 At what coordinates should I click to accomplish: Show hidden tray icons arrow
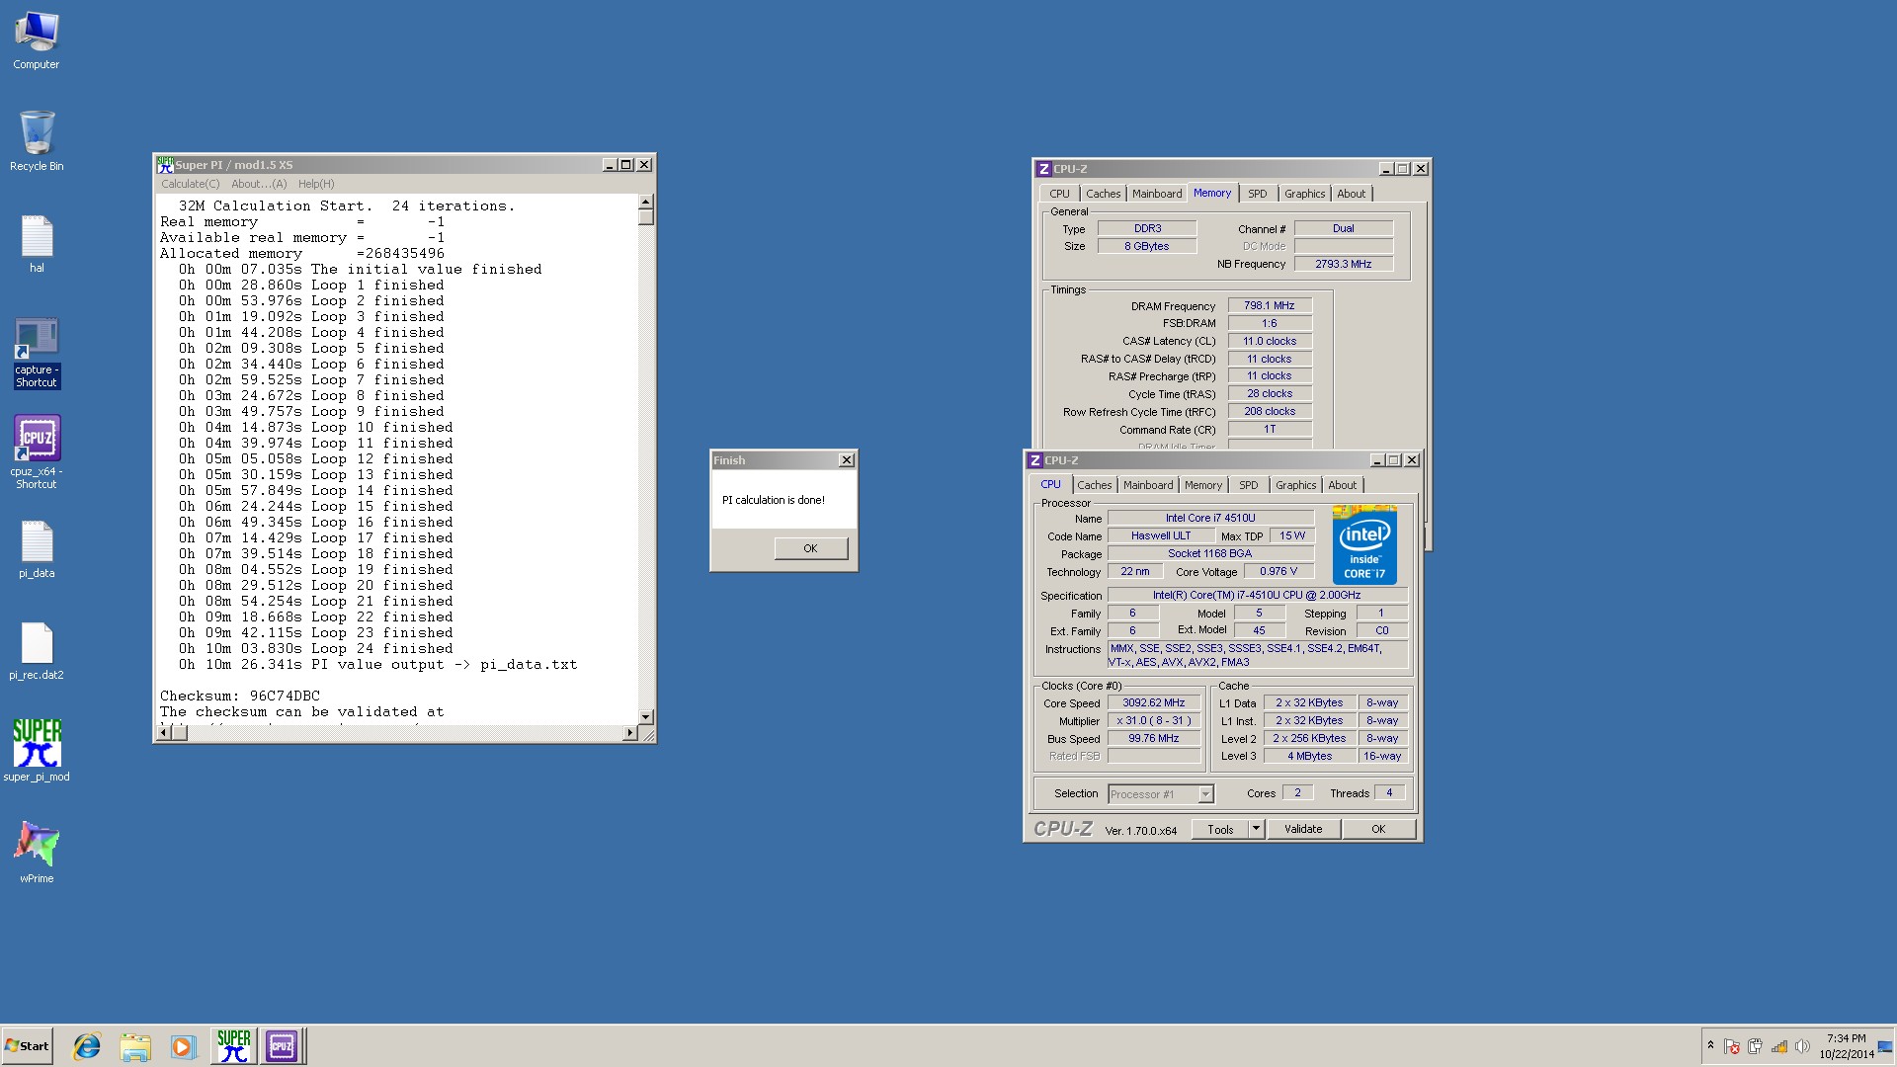tap(1710, 1045)
